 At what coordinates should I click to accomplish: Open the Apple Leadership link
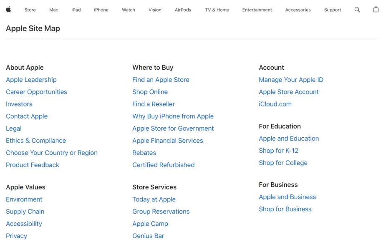31,80
